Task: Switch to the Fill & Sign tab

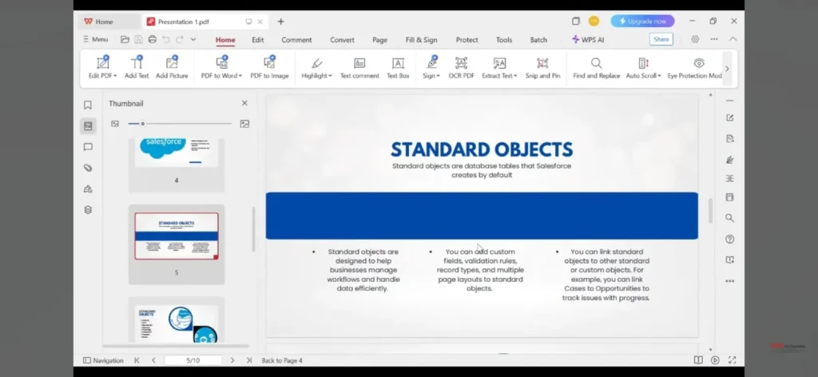Action: point(421,40)
